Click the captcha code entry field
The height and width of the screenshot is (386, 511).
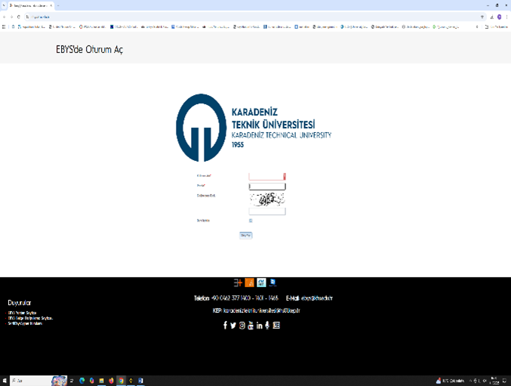point(267,212)
